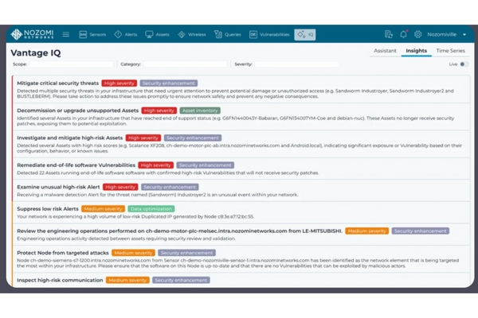This screenshot has width=478, height=318.
Task: Open the hamburger menu icon
Action: 66,35
